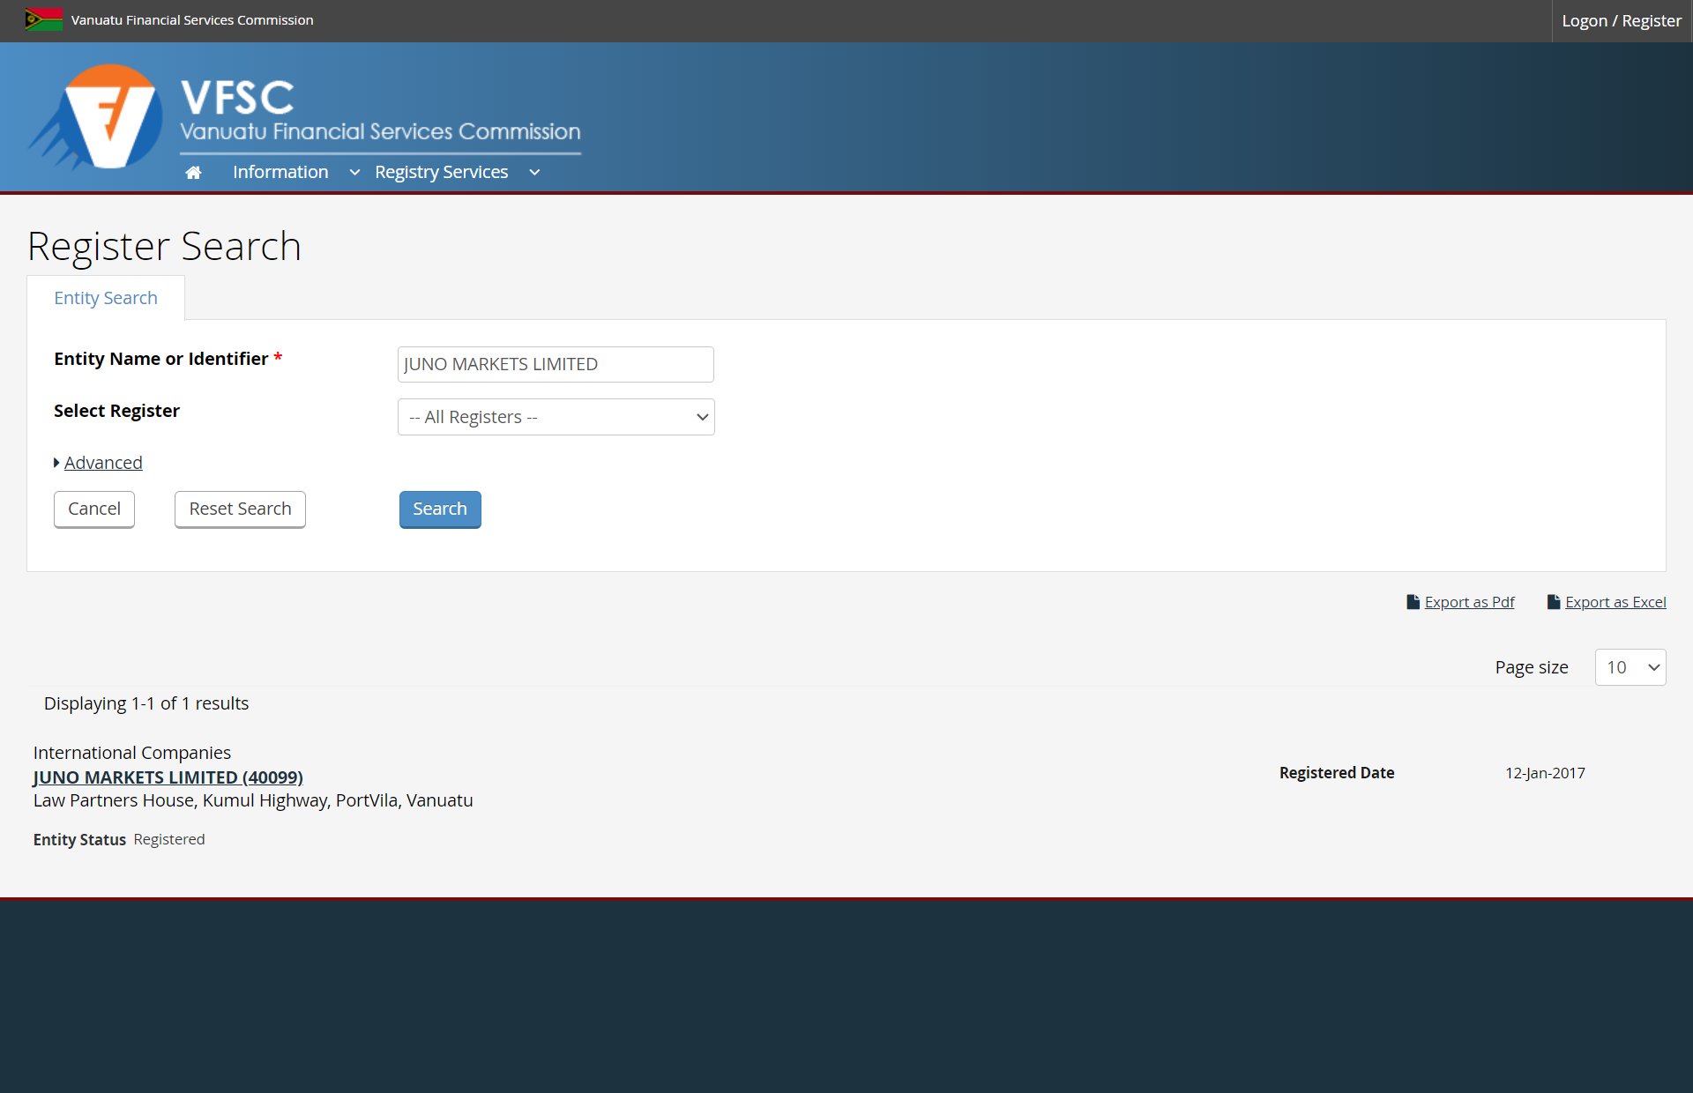Click the Export as Pdf document icon
Screen dimensions: 1693x1093
coord(1413,602)
